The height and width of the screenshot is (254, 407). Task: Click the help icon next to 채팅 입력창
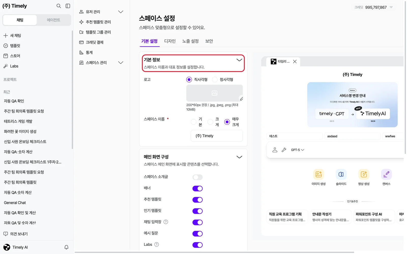point(166,222)
